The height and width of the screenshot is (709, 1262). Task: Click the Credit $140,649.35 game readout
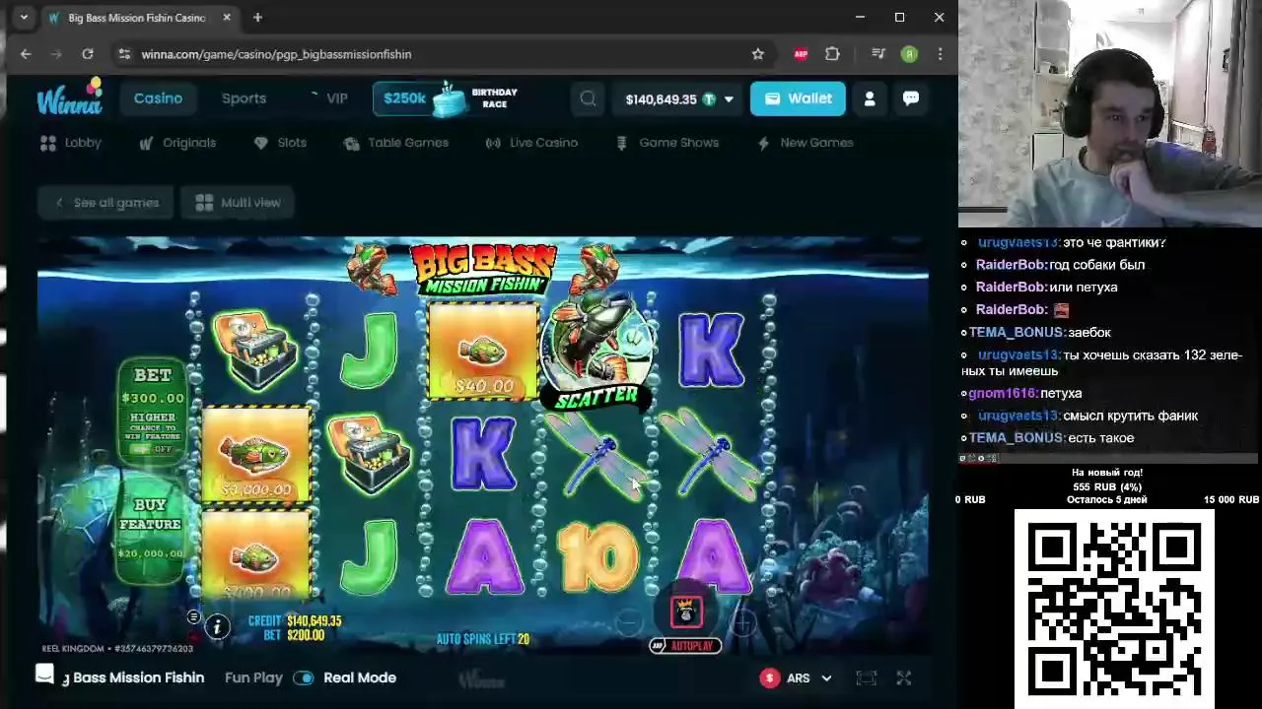click(x=295, y=621)
